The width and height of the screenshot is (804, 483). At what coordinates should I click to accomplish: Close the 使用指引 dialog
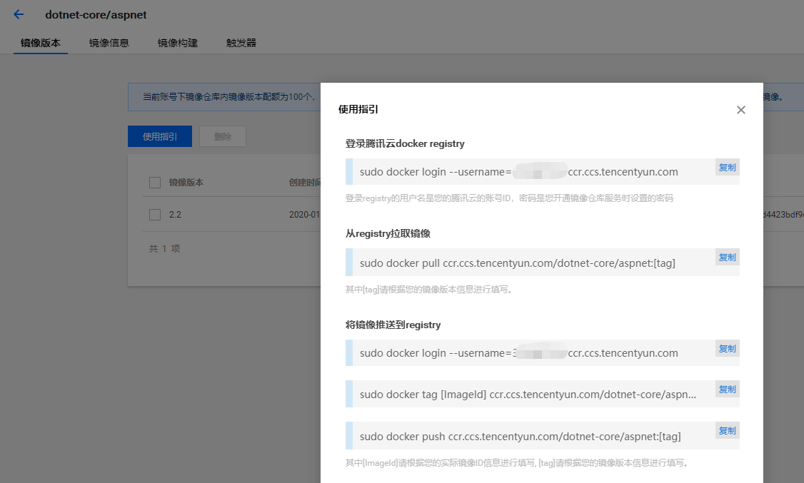click(740, 110)
